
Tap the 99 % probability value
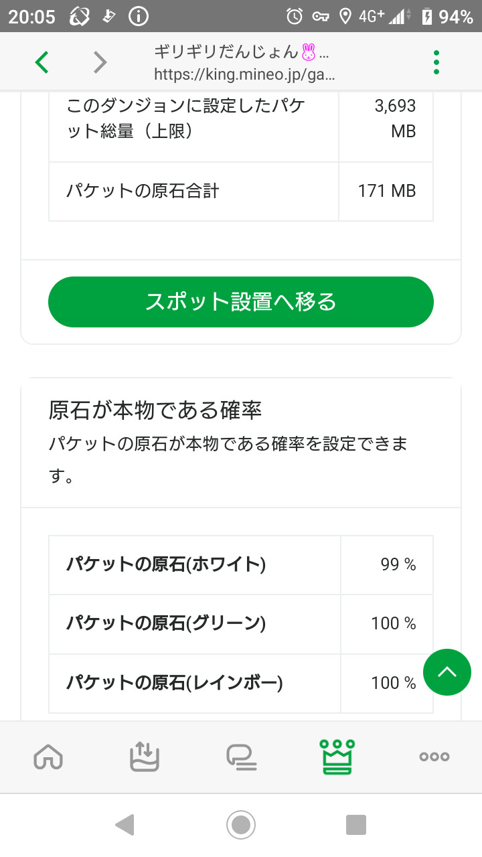pos(398,565)
